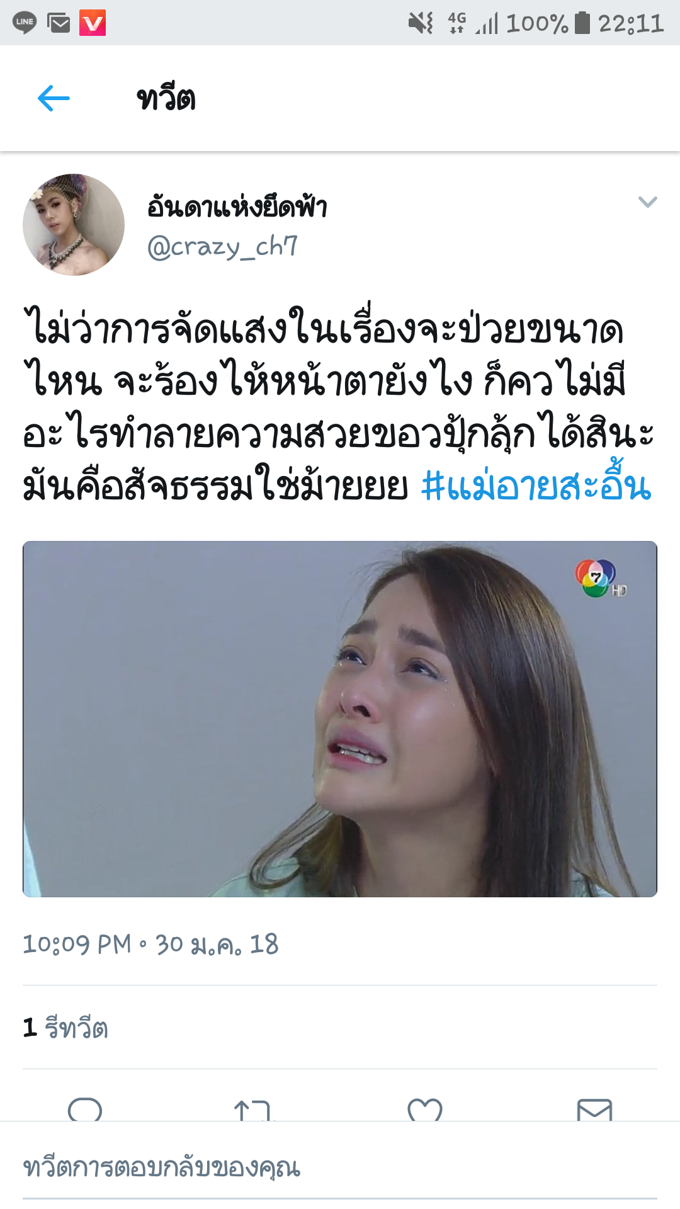
Task: Tap the battery indicator in status bar
Action: [x=582, y=23]
